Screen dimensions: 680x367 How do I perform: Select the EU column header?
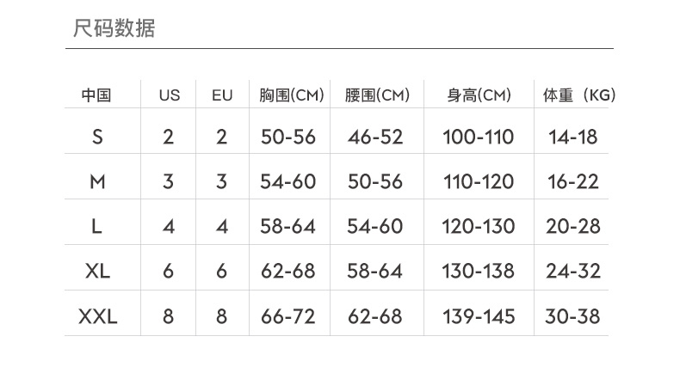coord(222,95)
